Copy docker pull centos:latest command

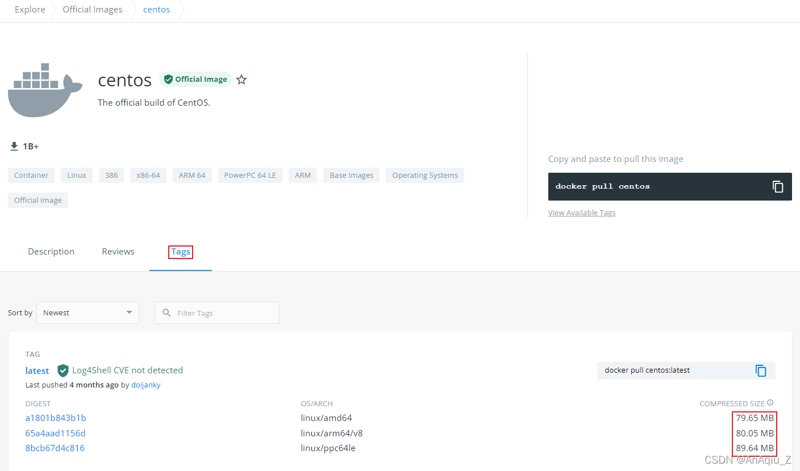click(x=761, y=370)
